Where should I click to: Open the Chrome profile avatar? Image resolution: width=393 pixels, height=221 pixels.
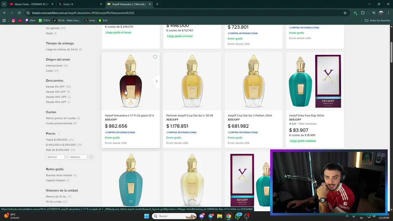click(x=381, y=13)
